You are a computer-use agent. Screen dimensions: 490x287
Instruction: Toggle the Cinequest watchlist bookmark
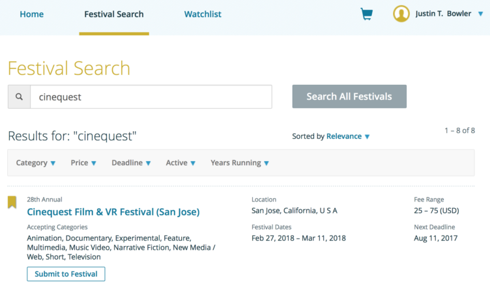[12, 203]
